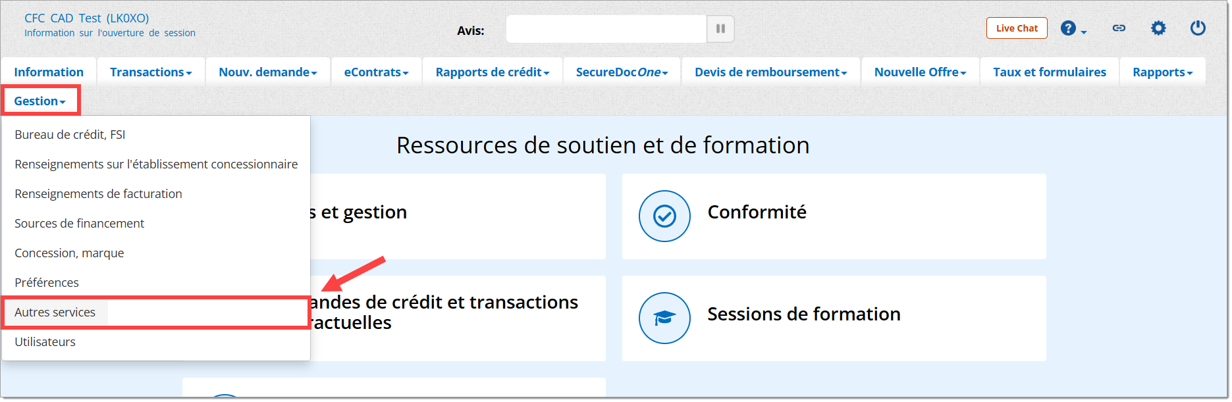
Task: Open settings gear icon
Action: pyautogui.click(x=1158, y=28)
